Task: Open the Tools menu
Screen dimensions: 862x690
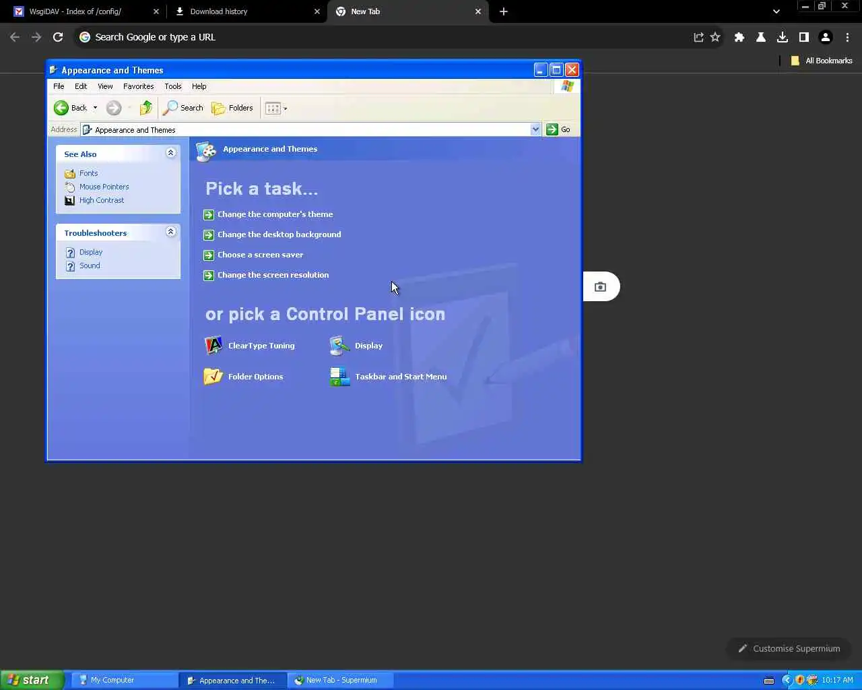Action: [x=173, y=86]
